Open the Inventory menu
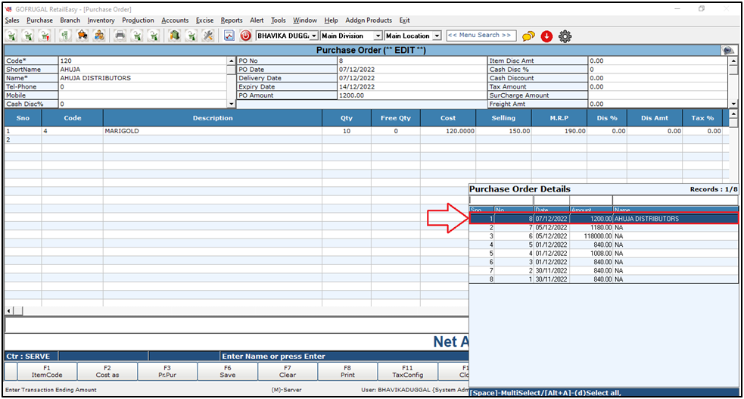Image resolution: width=744 pixels, height=399 pixels. coord(101,20)
